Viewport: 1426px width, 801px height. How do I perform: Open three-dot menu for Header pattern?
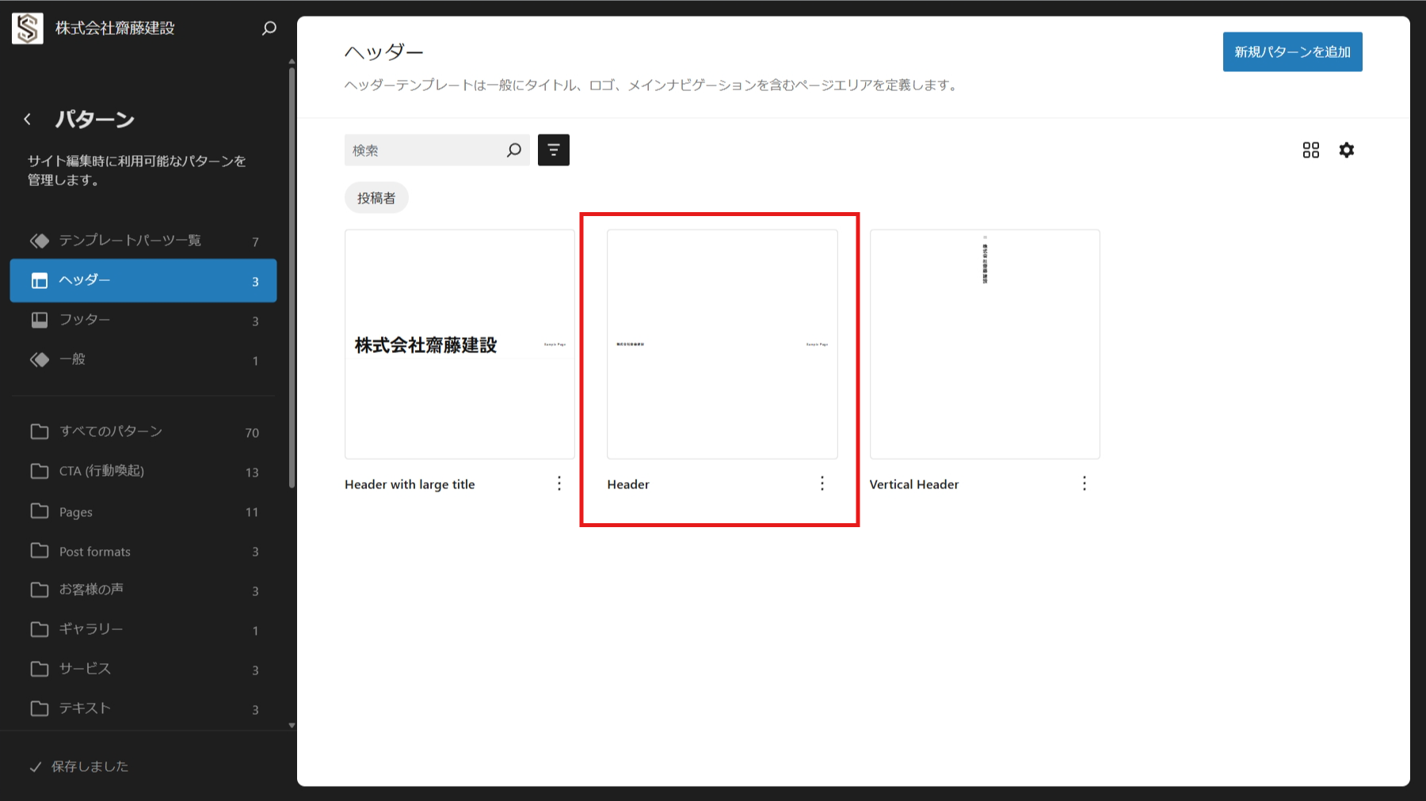822,484
